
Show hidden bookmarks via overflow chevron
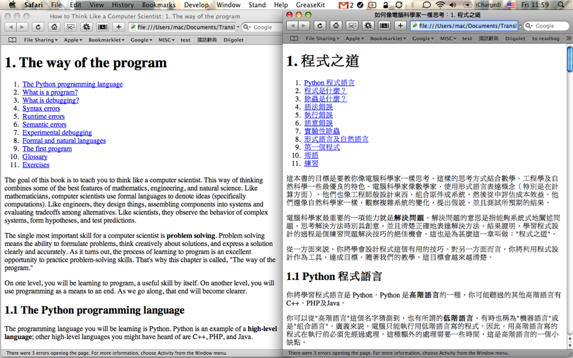click(568, 38)
